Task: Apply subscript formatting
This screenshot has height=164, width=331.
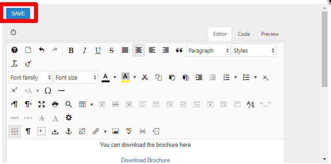Action: point(265,77)
